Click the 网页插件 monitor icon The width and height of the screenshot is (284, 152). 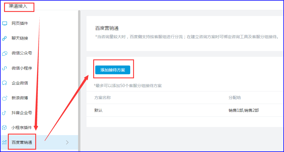5,23
